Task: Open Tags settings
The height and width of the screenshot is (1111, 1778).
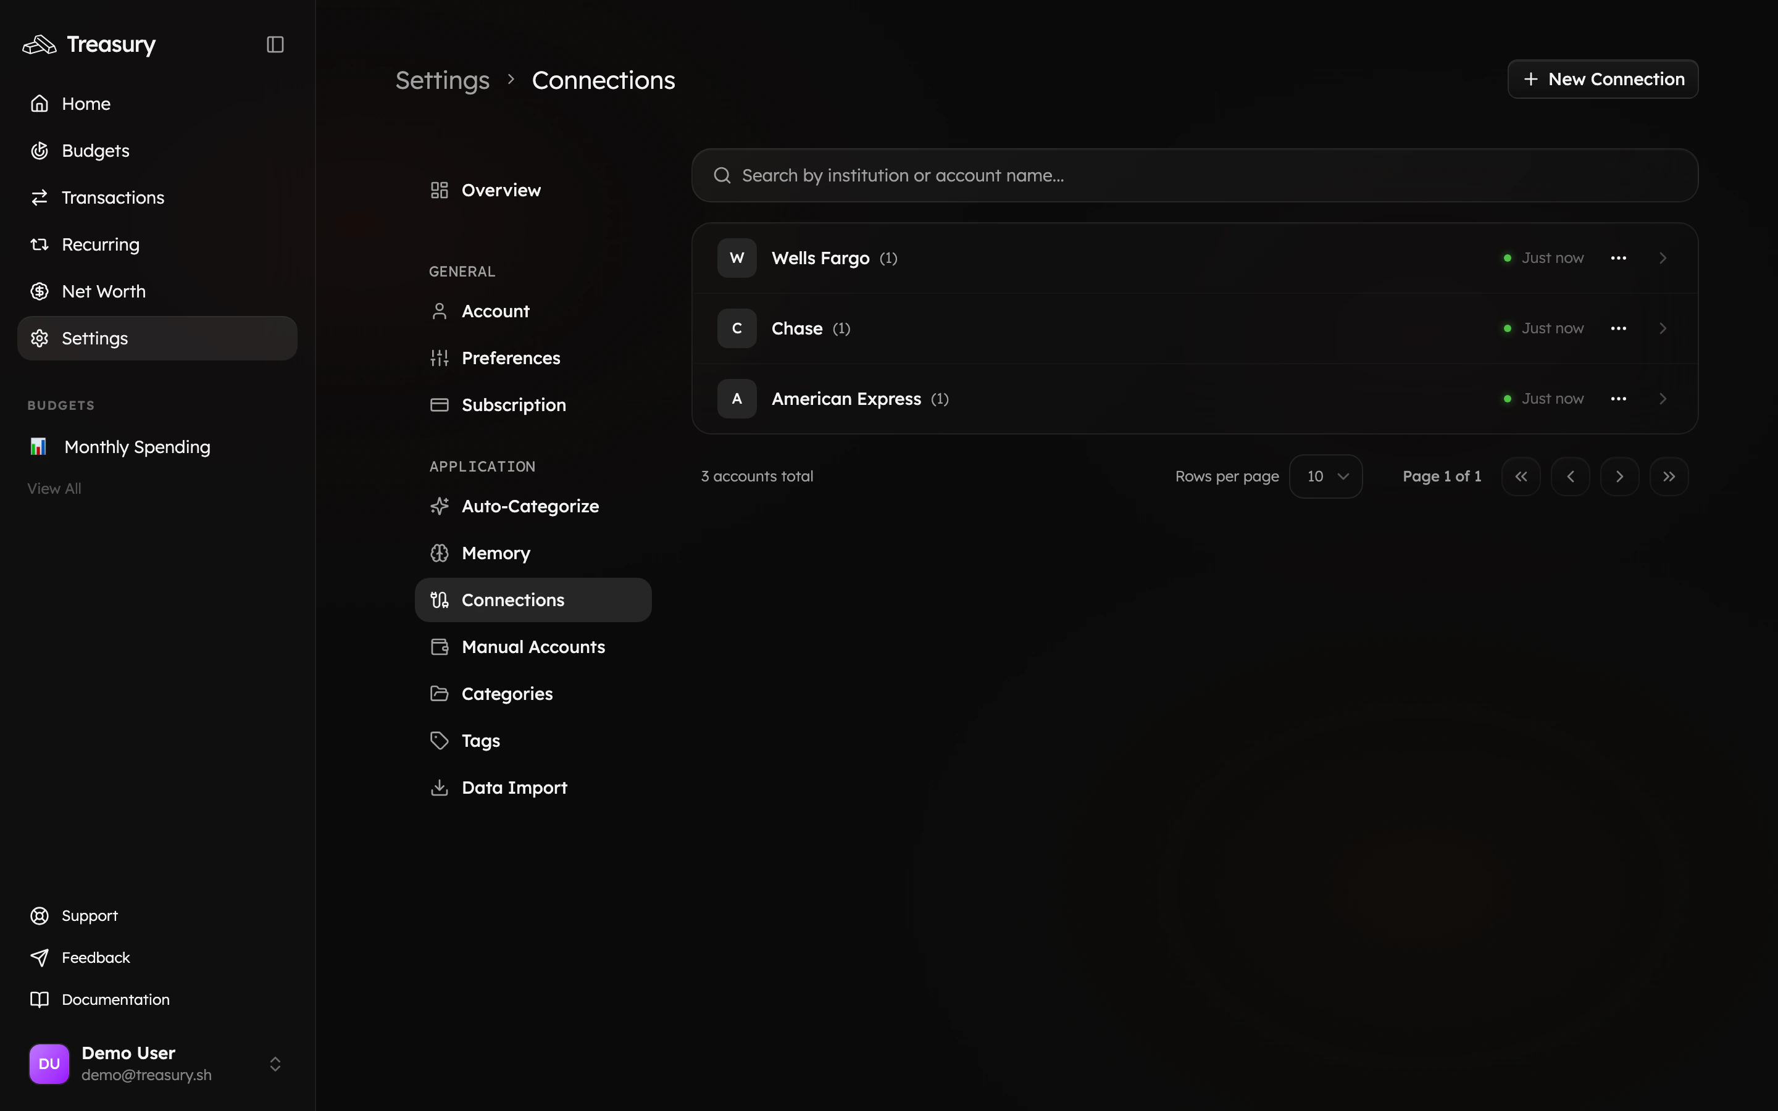Action: click(533, 741)
